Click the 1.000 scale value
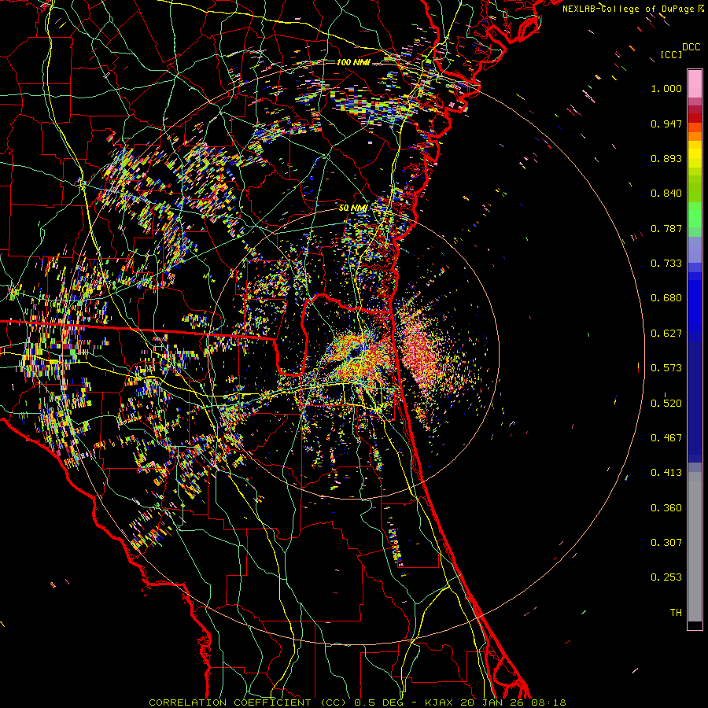Screen dimensions: 708x708 666,88
